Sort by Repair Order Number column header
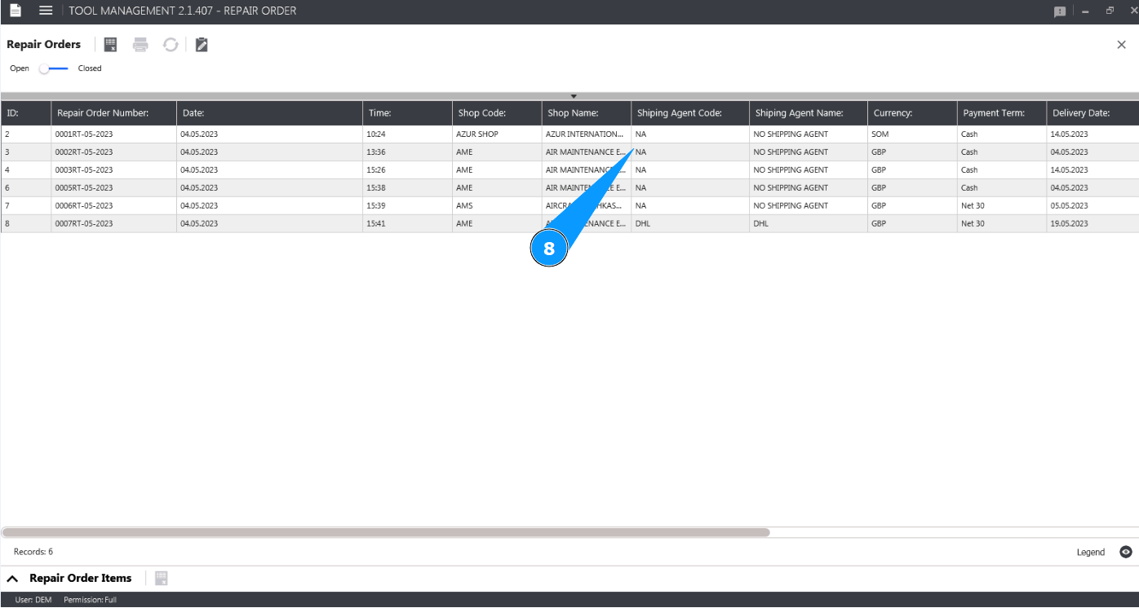The width and height of the screenshot is (1139, 608). pyautogui.click(x=114, y=113)
